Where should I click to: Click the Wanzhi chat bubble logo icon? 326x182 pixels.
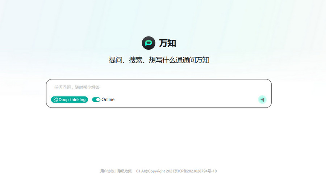click(149, 43)
